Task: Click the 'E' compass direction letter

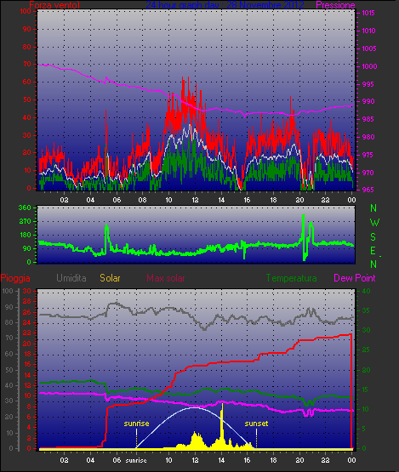Action: point(373,250)
